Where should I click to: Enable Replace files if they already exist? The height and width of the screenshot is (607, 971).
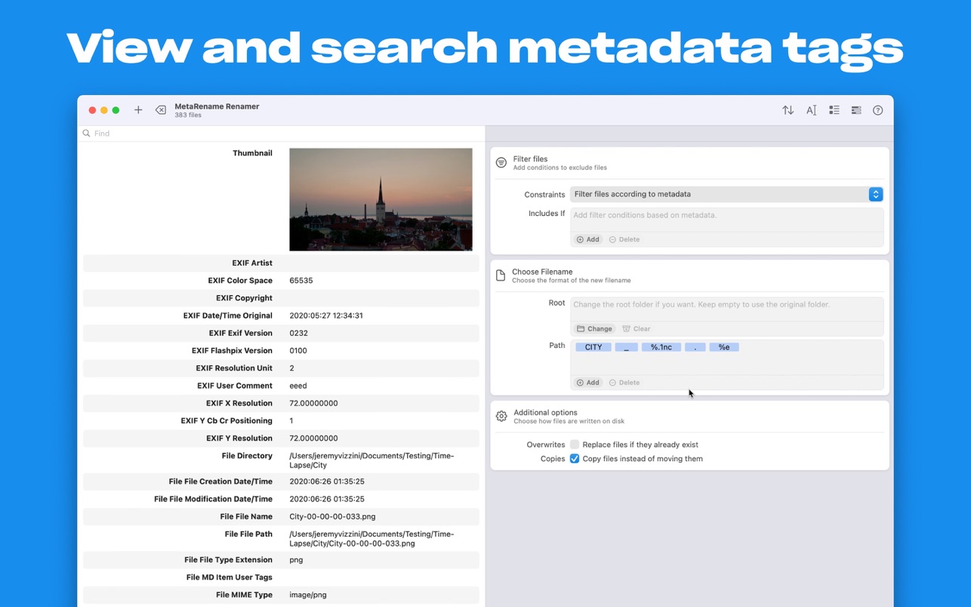point(575,445)
